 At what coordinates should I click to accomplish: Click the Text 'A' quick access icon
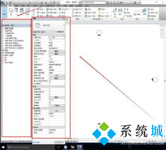(42, 2)
